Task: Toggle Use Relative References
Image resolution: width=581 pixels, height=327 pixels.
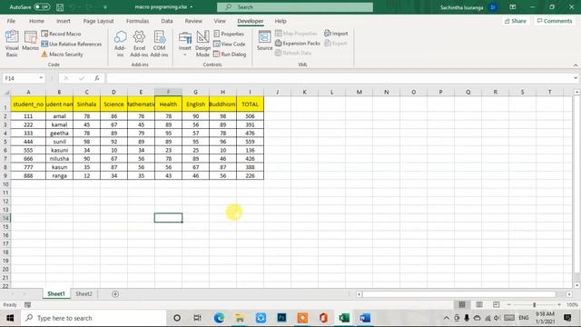Action: (72, 45)
